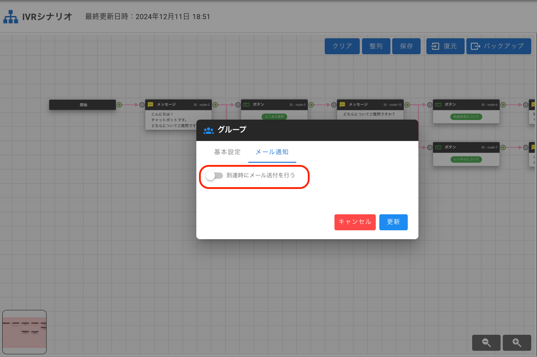537x357 pixels.
Task: Toggle 到達時にメール送付を行う switch
Action: [x=215, y=176]
